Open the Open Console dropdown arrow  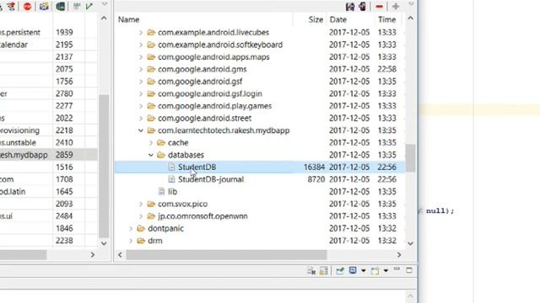[x=386, y=271]
